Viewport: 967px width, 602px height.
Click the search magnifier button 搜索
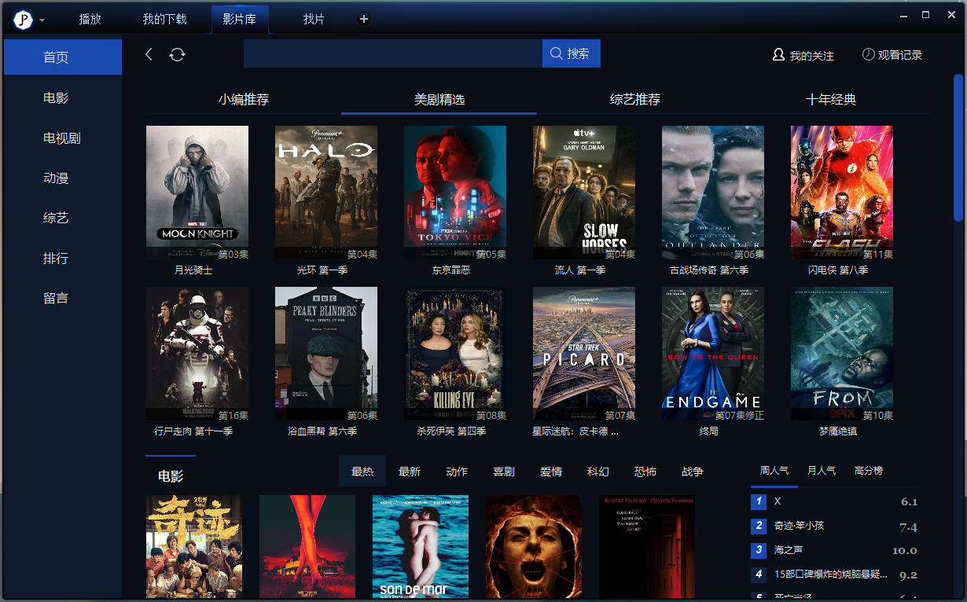tap(571, 53)
